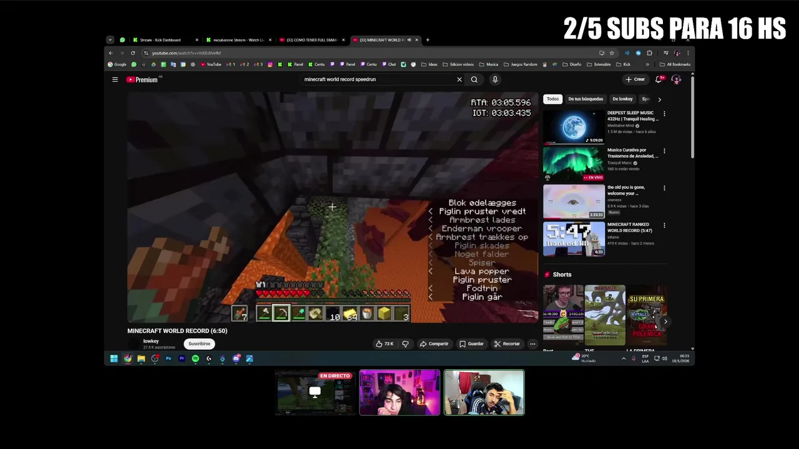Open the Ideas bookmark folder
This screenshot has width=799, height=449.
[x=429, y=64]
